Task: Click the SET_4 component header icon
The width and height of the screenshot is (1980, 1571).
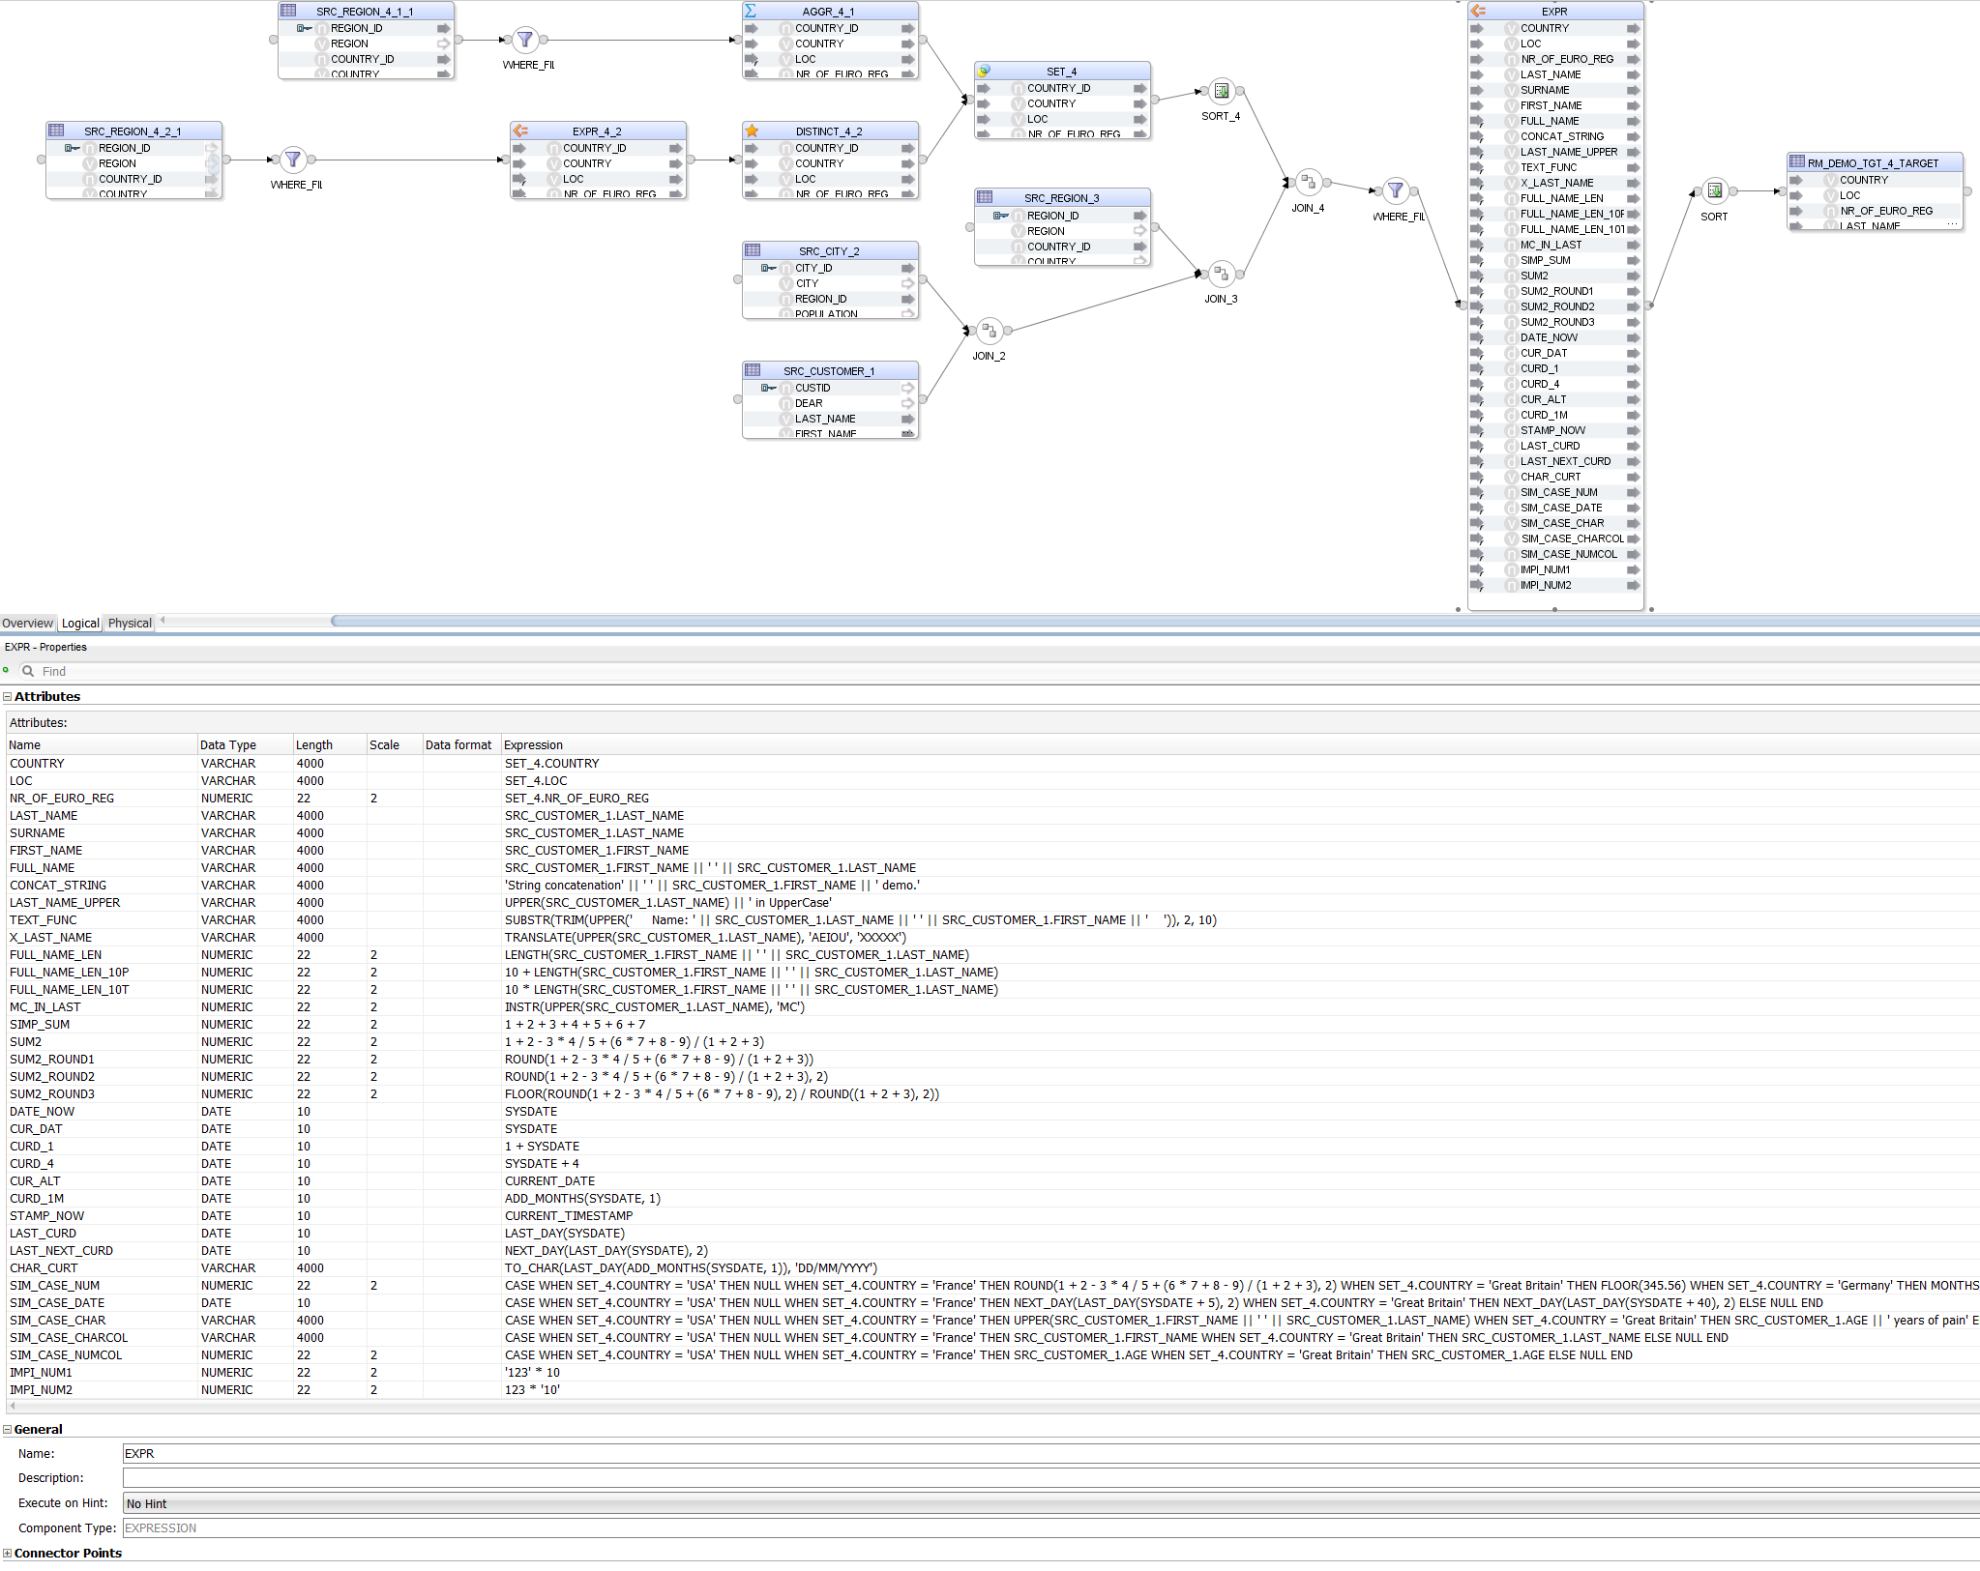Action: (984, 71)
